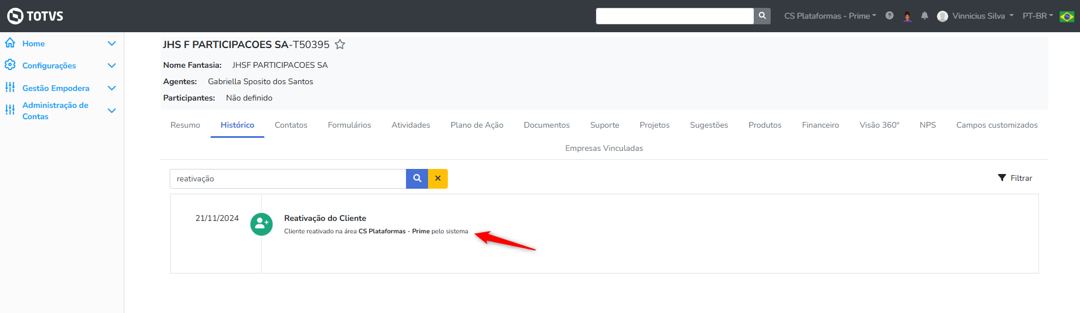Click the text Cliente reativado na área
1080x313 pixels.
(x=320, y=231)
